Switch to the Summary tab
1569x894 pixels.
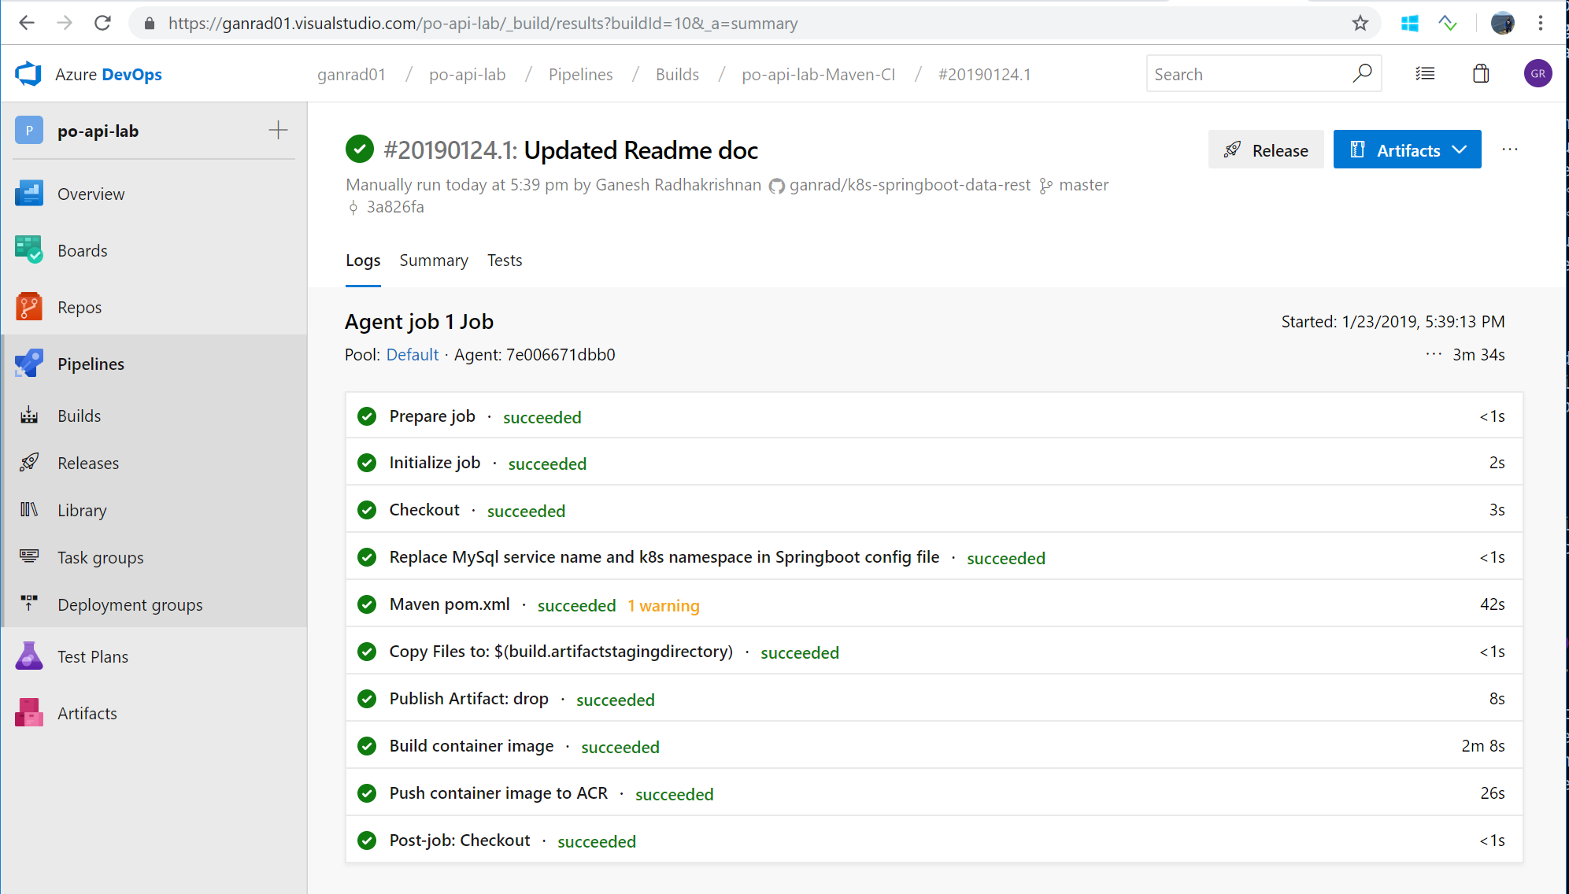pyautogui.click(x=433, y=260)
